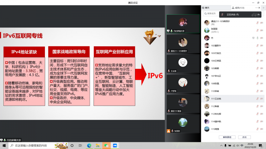Viewport: 266px width, 149px height.
Task: Click the black round avatar of member 104
Action: (x=206, y=61)
